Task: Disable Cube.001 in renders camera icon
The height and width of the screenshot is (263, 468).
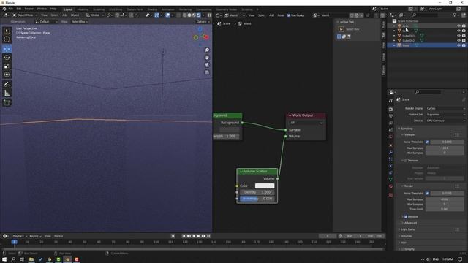Action: pos(464,36)
